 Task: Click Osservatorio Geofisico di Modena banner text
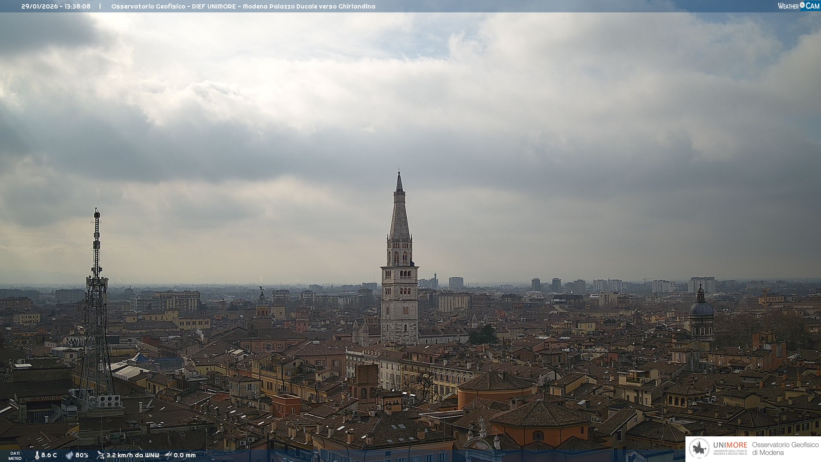785,449
